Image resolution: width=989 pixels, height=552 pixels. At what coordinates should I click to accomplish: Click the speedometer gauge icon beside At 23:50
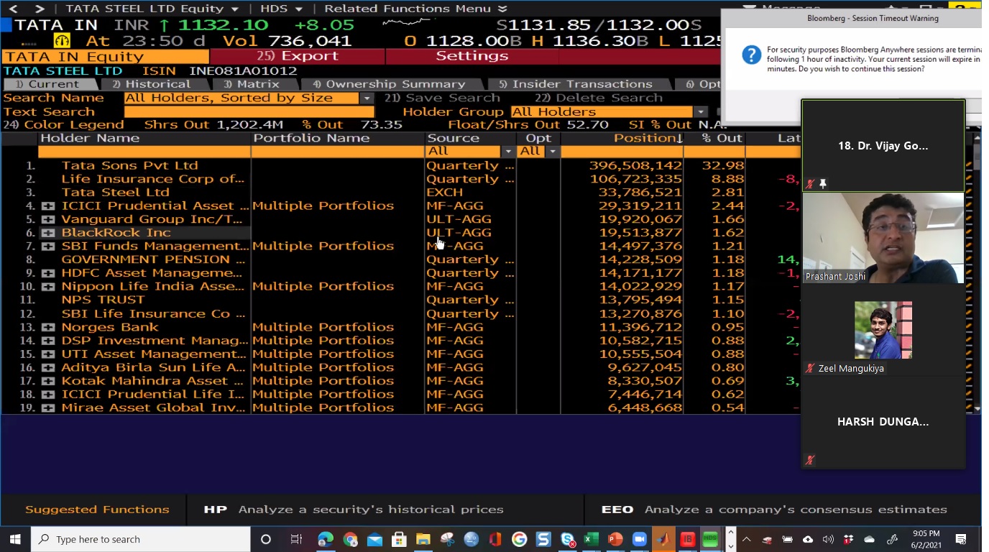pyautogui.click(x=63, y=41)
